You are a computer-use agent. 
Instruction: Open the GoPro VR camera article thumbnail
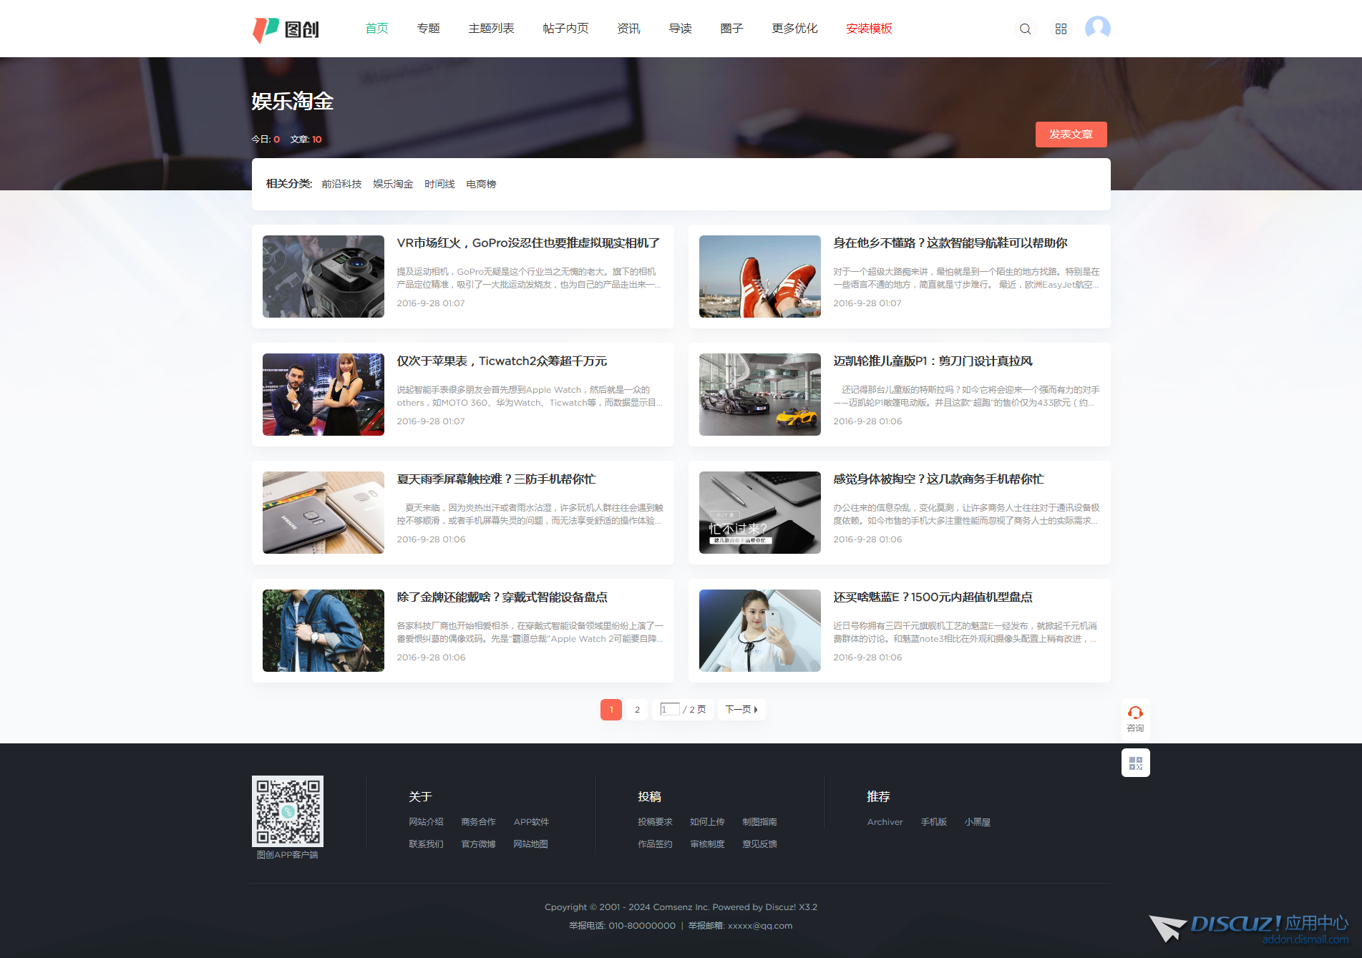coord(324,276)
